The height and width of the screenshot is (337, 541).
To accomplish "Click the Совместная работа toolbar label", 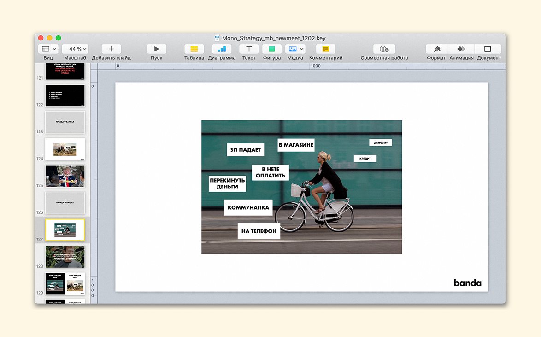I will [384, 58].
